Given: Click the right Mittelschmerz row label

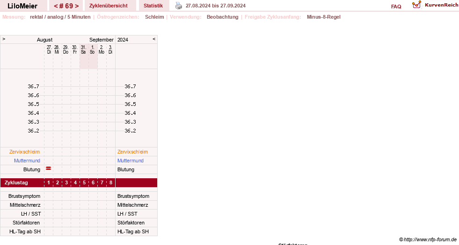Looking at the screenshot, I should (132, 205).
